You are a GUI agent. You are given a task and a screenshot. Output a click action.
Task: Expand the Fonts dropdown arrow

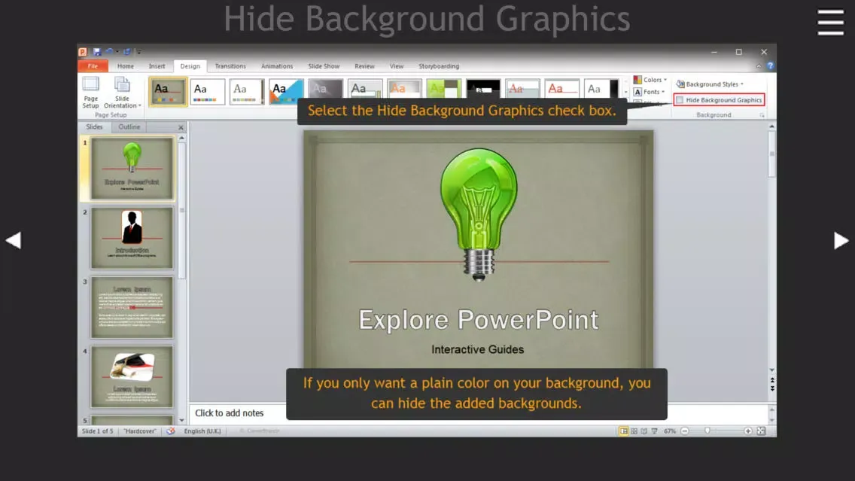click(x=663, y=92)
